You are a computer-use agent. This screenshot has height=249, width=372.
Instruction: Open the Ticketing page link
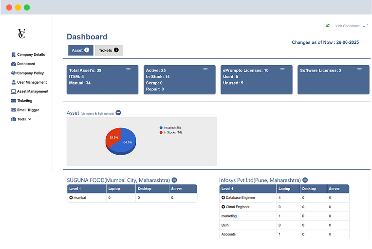point(24,101)
